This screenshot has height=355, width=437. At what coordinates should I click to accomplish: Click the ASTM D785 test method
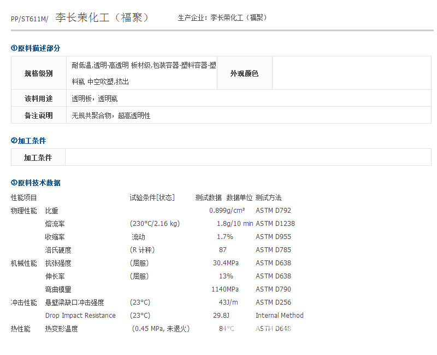tap(274, 250)
